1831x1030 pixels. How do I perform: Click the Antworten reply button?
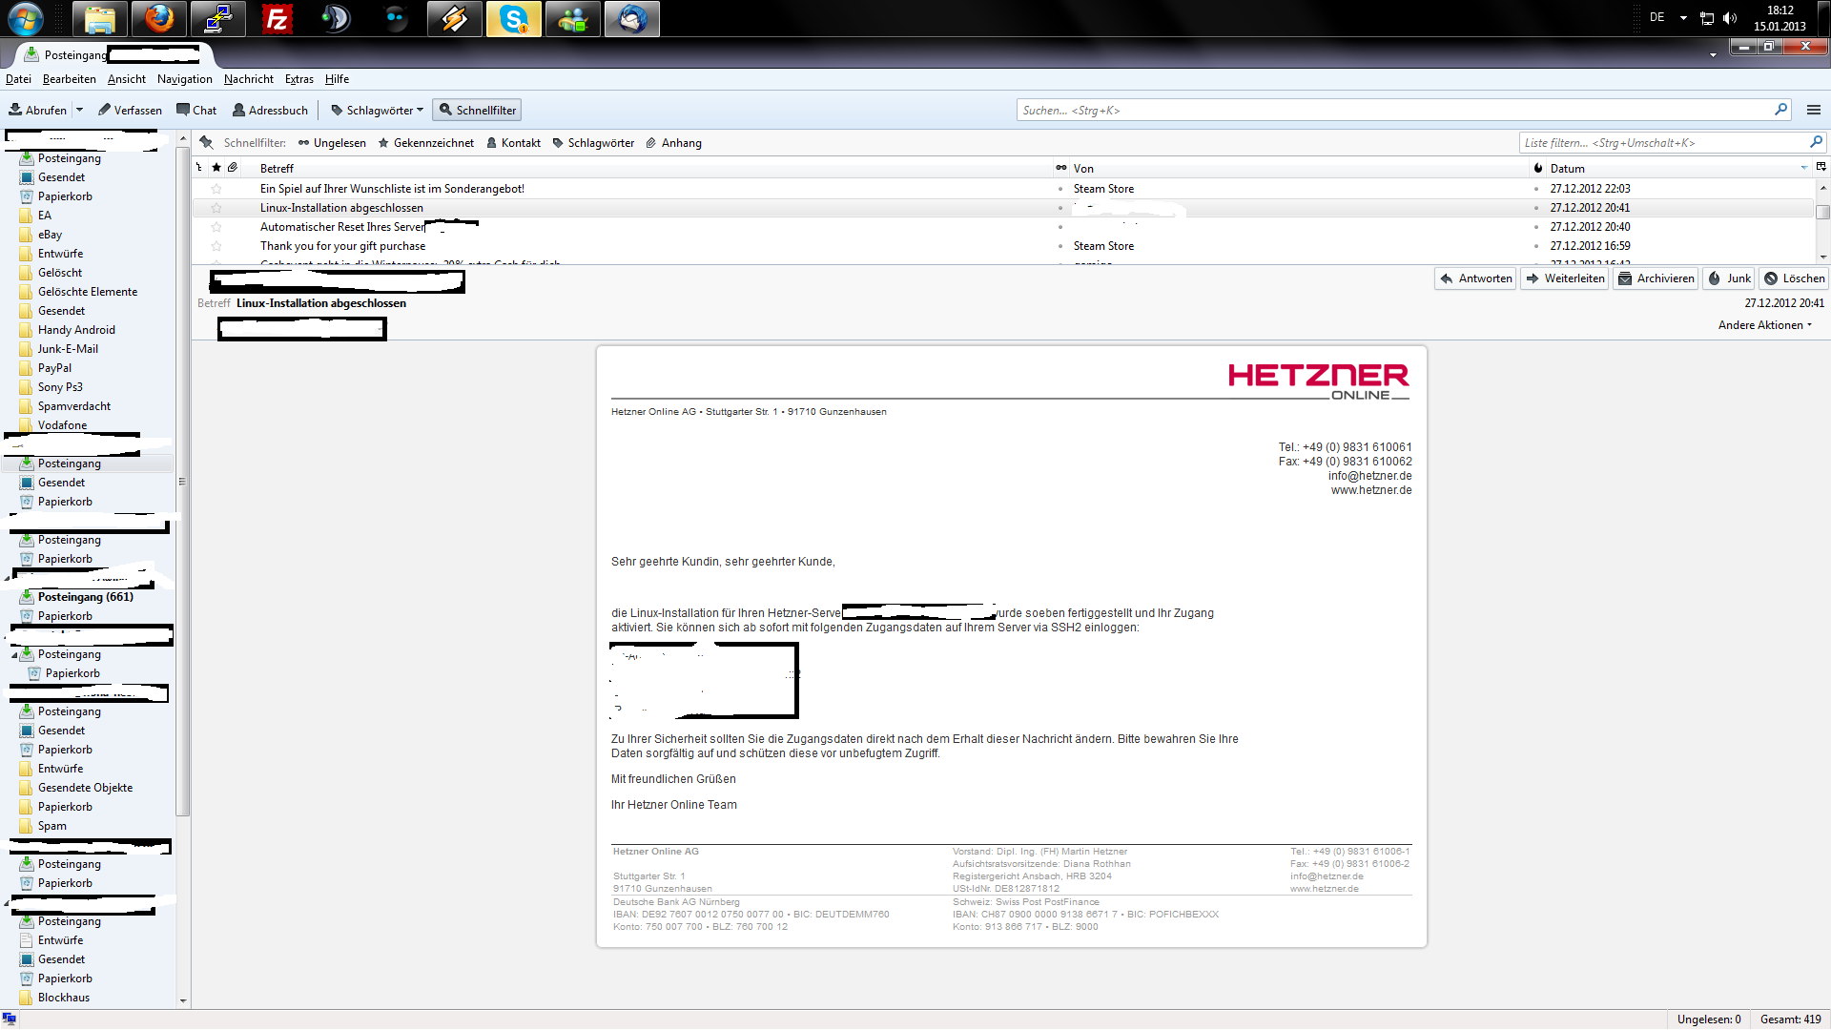point(1475,278)
